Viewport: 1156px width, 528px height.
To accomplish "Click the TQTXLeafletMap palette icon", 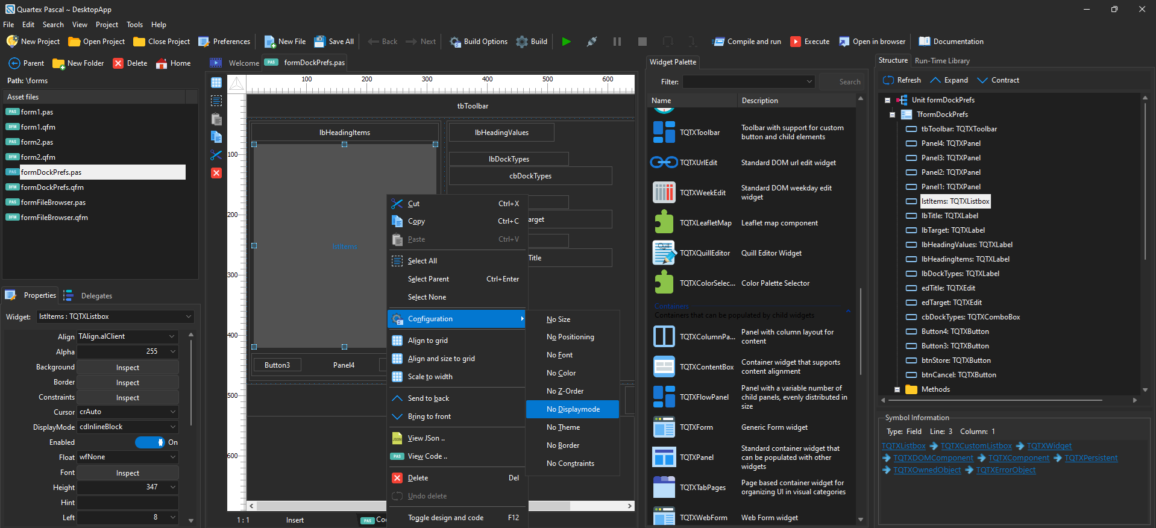I will (x=664, y=222).
